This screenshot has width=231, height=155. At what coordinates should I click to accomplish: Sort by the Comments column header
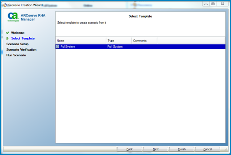(144, 41)
